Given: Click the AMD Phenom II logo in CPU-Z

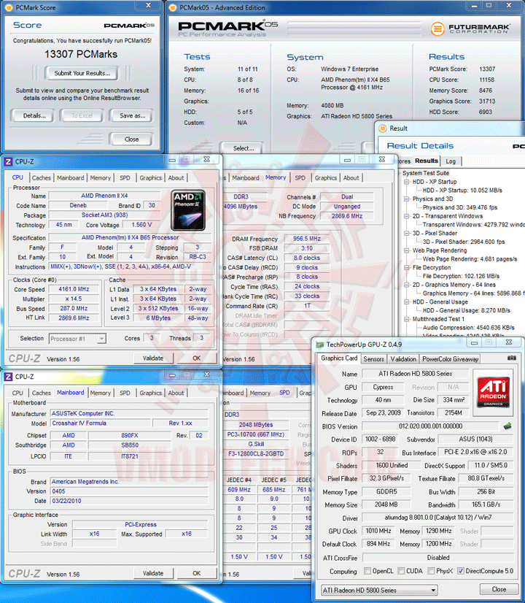Looking at the screenshot, I should coord(188,210).
